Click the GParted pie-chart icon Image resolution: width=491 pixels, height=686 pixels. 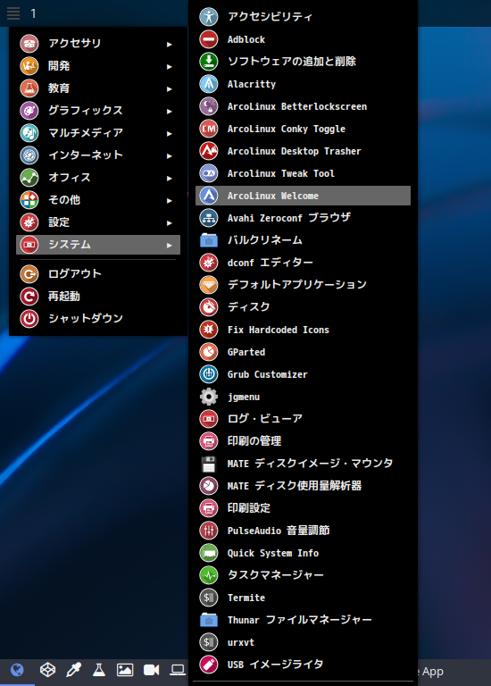pyautogui.click(x=209, y=352)
